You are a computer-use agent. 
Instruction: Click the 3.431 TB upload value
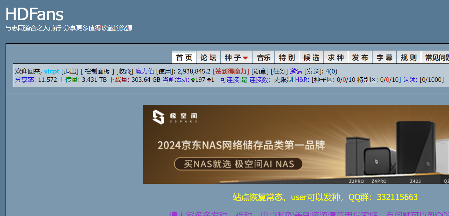pyautogui.click(x=94, y=80)
